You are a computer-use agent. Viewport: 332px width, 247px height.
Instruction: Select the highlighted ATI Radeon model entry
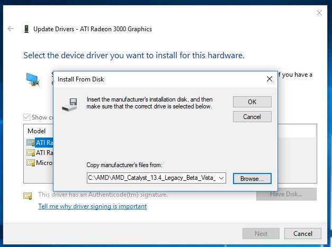44,142
